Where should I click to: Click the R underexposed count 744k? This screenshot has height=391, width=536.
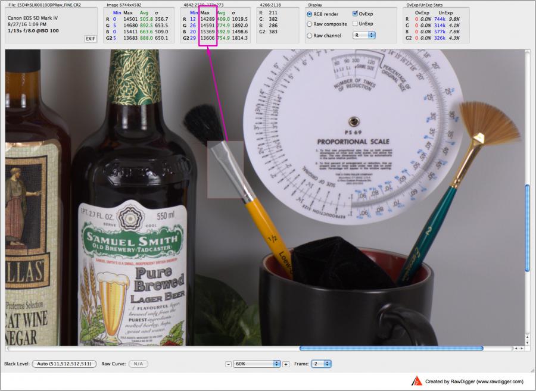point(440,19)
